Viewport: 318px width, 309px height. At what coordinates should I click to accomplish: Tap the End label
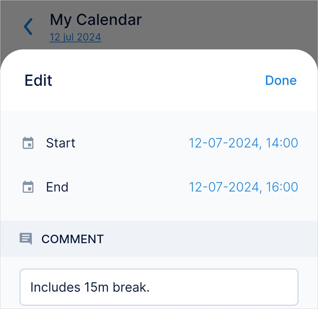(57, 187)
